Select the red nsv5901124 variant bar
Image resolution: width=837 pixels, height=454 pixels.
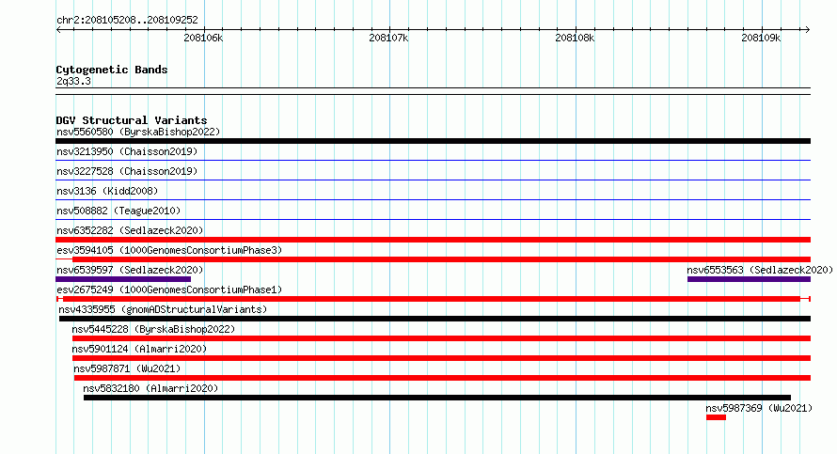click(441, 358)
